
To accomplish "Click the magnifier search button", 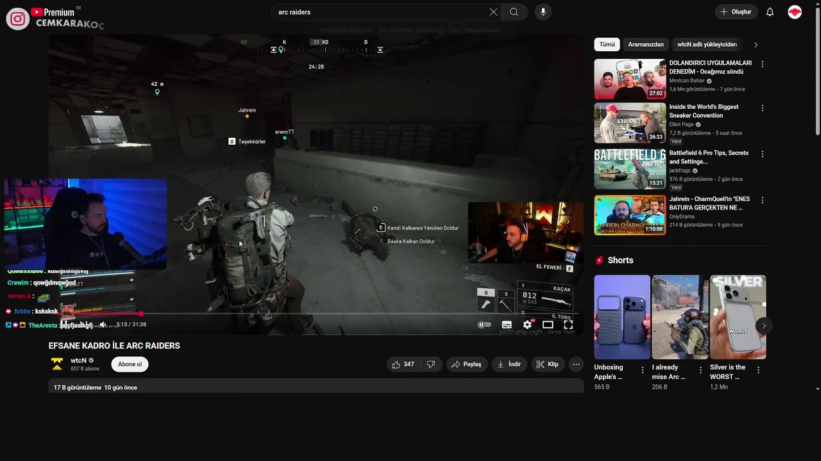I will (x=514, y=12).
